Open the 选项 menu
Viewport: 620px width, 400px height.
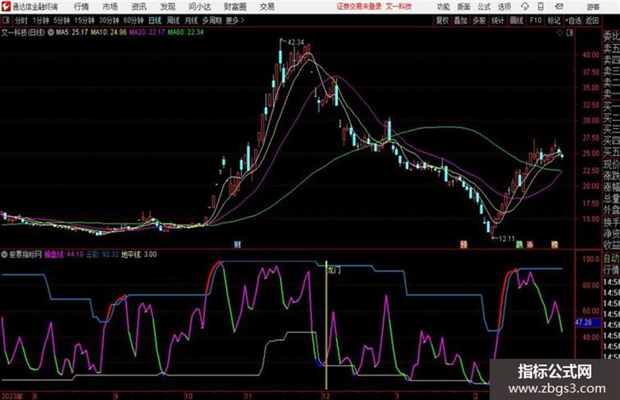click(504, 7)
